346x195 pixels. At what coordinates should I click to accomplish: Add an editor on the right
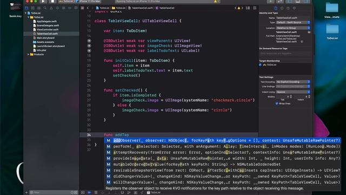(255, 8)
